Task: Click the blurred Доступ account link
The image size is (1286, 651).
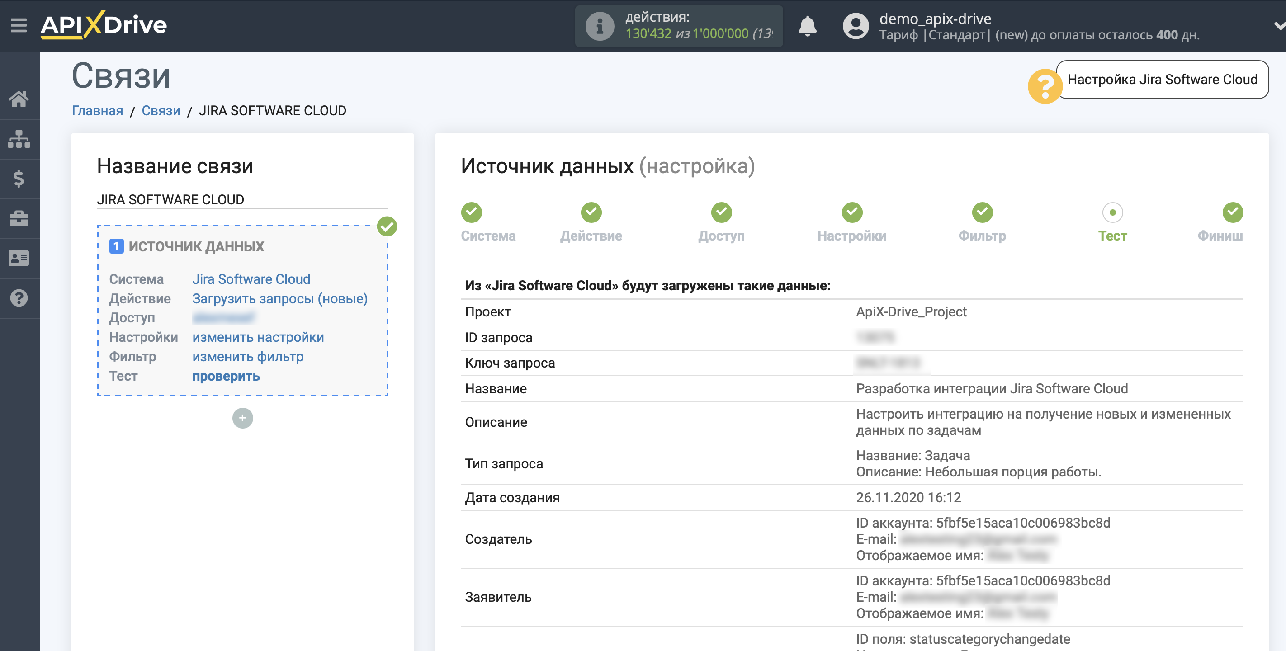Action: pos(223,317)
